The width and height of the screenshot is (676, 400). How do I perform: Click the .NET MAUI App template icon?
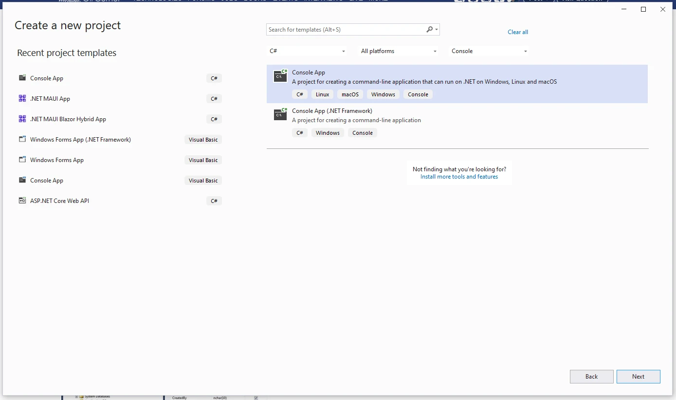pyautogui.click(x=22, y=98)
